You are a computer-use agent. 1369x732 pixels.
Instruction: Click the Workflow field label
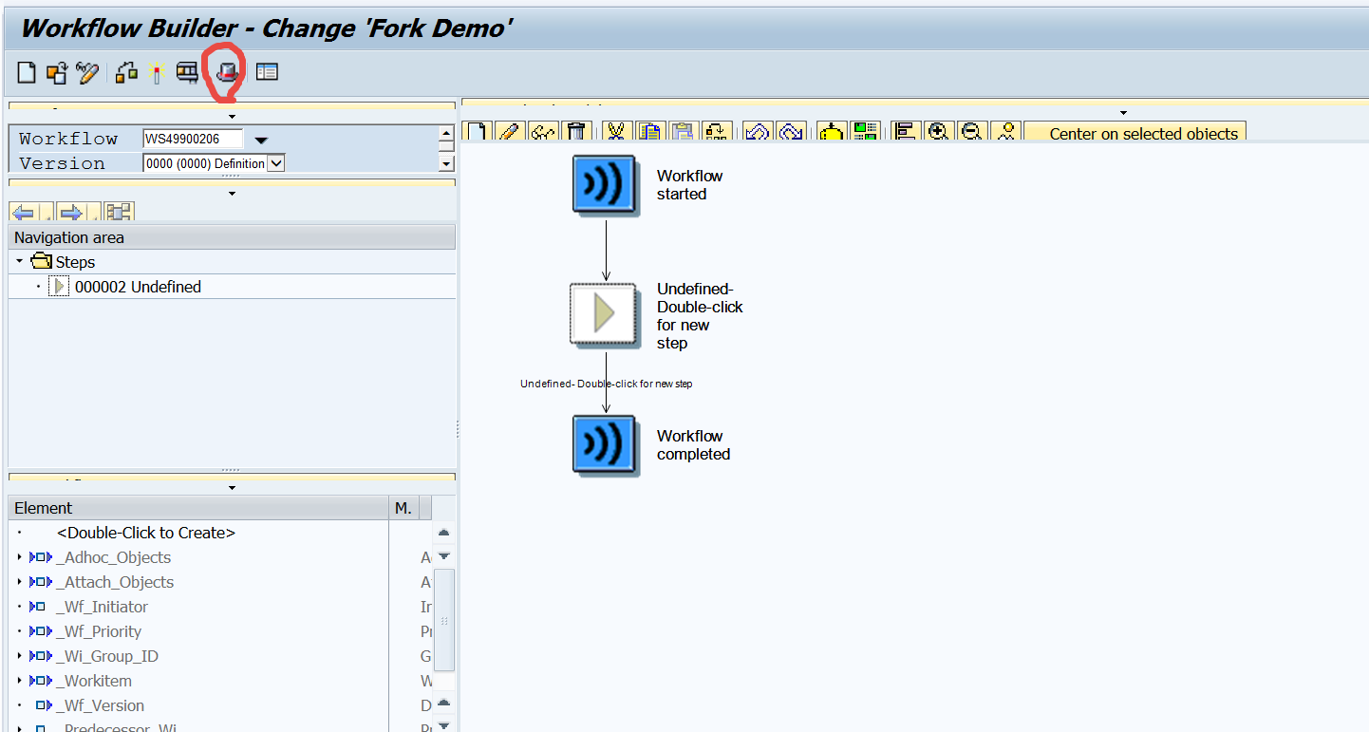coord(68,139)
